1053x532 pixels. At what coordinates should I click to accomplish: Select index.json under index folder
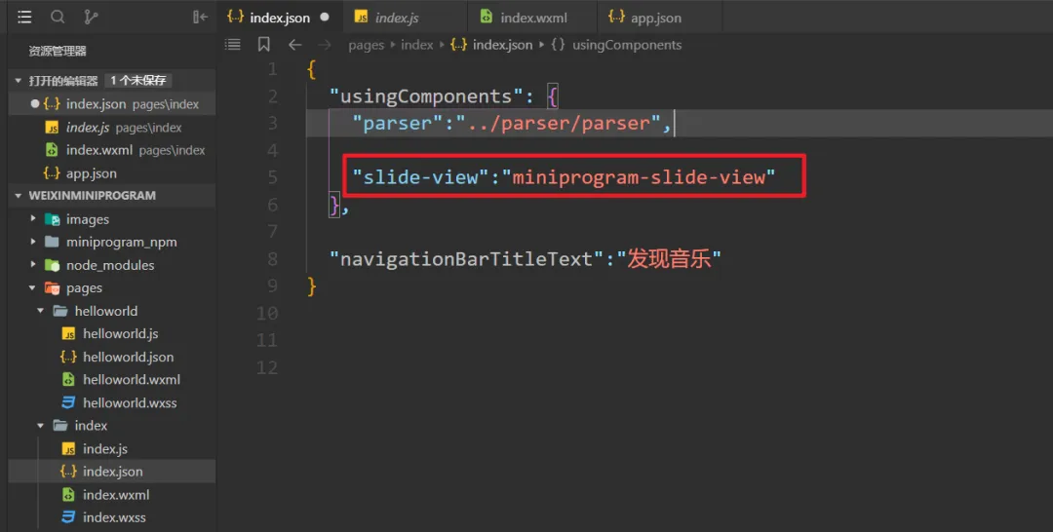pyautogui.click(x=111, y=471)
